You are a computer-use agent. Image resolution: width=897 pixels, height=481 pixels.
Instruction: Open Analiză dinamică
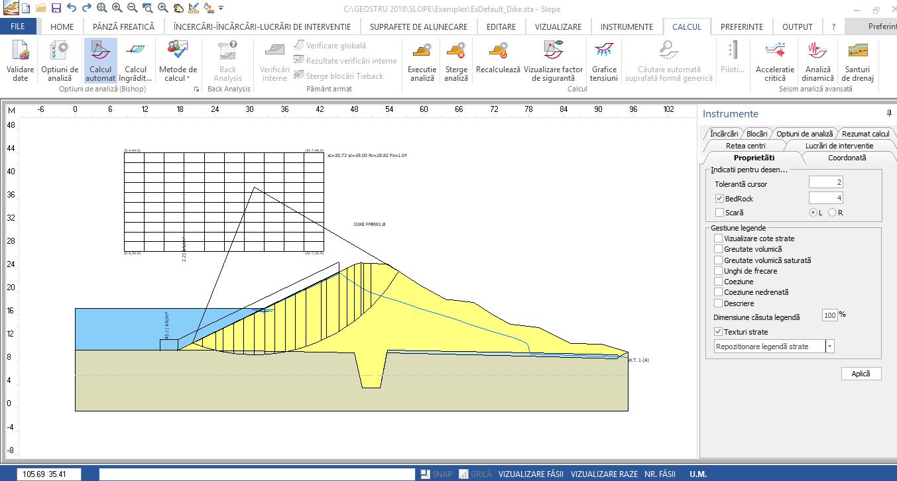pyautogui.click(x=819, y=61)
